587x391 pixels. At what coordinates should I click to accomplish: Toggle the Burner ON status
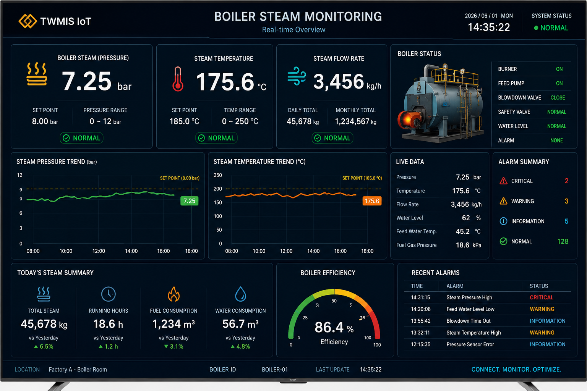pos(559,69)
